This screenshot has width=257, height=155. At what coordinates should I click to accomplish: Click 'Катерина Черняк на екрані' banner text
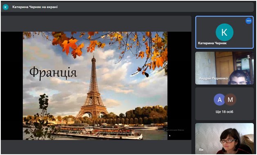point(35,7)
